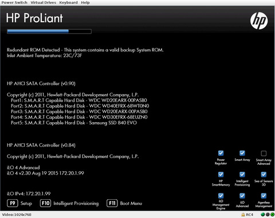The height and width of the screenshot is (218, 275).
Task: Toggle the Agentless Management checkbox
Action: (264, 196)
